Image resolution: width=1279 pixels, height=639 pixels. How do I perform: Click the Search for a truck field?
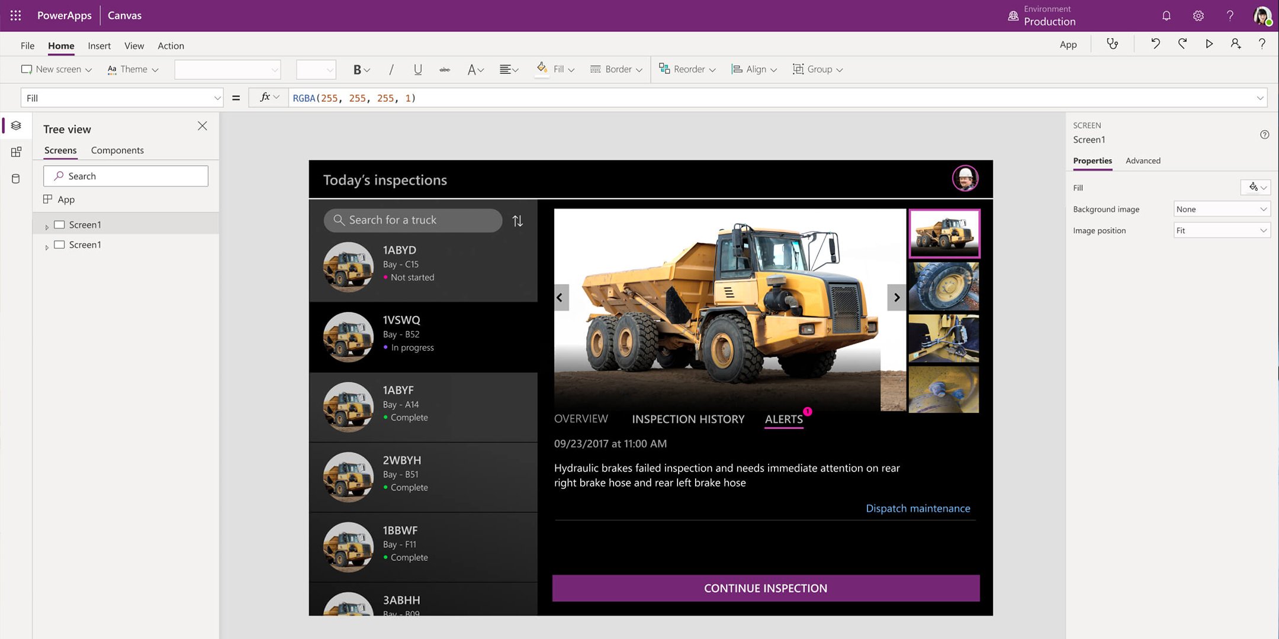(x=414, y=220)
